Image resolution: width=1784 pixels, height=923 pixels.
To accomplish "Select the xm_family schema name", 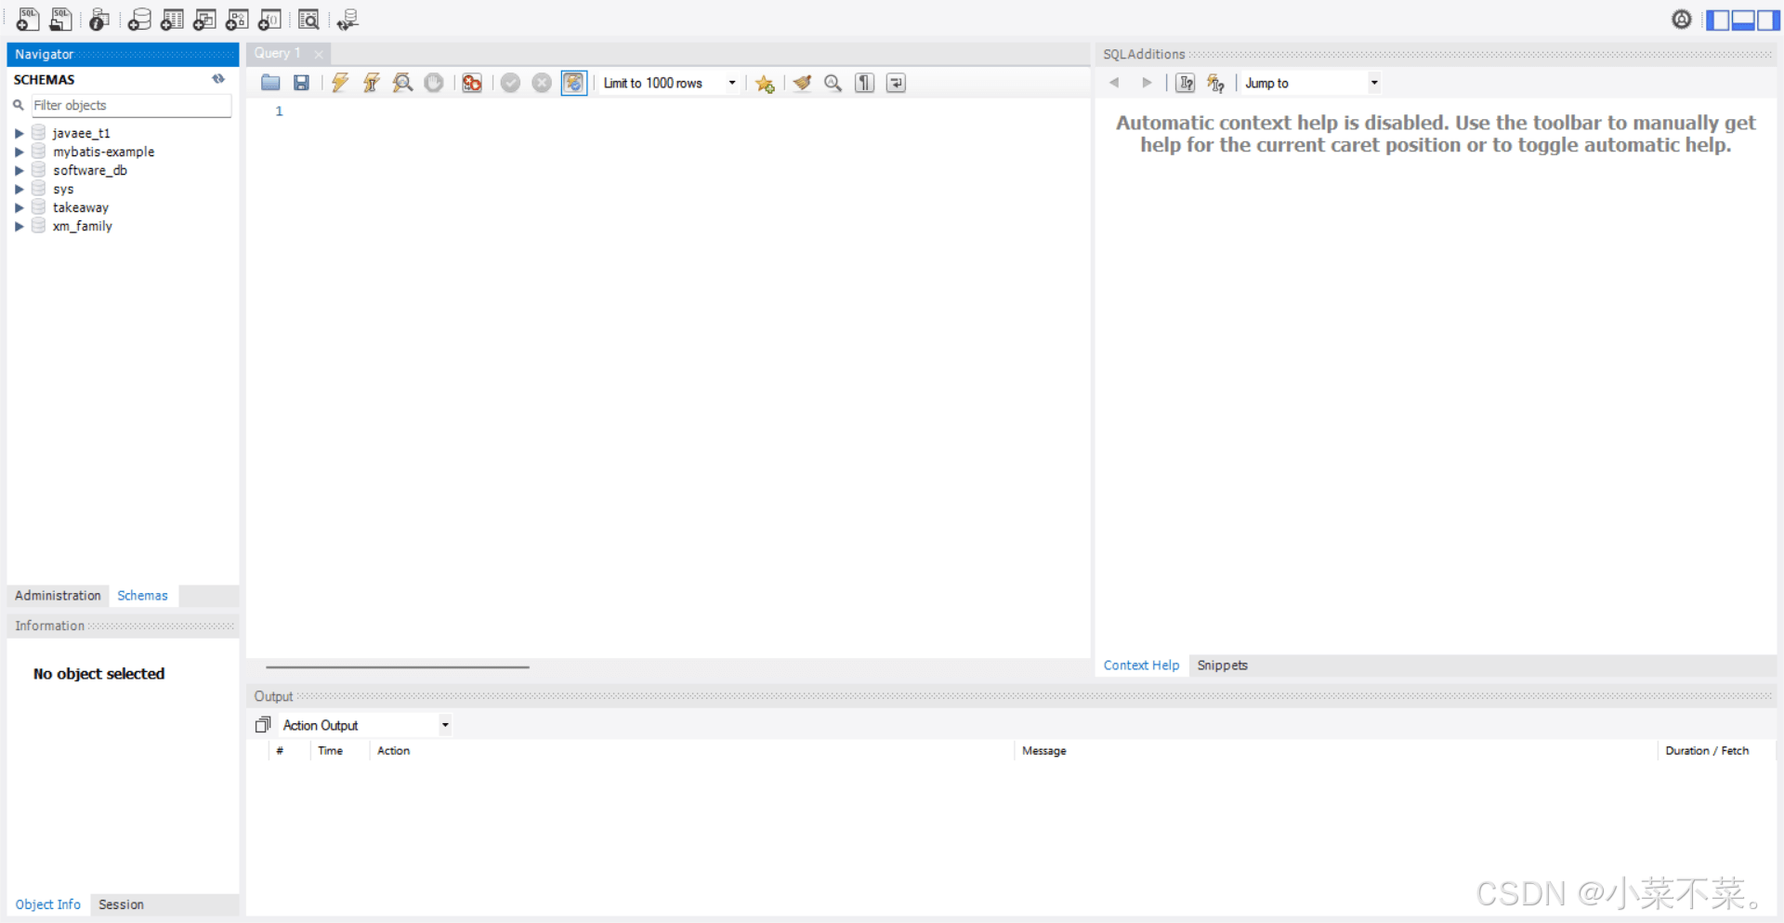I will [x=83, y=226].
